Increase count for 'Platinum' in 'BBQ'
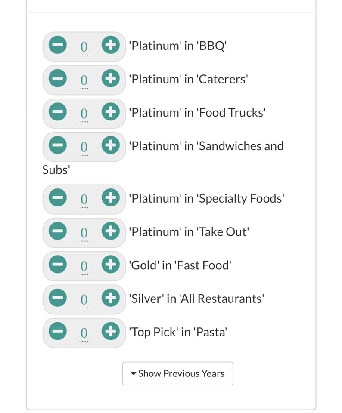The image size is (342, 413). [111, 45]
